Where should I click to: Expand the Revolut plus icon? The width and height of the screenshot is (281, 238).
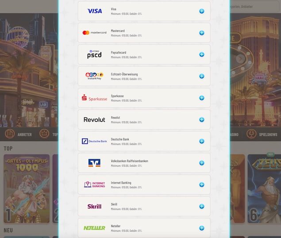click(202, 119)
